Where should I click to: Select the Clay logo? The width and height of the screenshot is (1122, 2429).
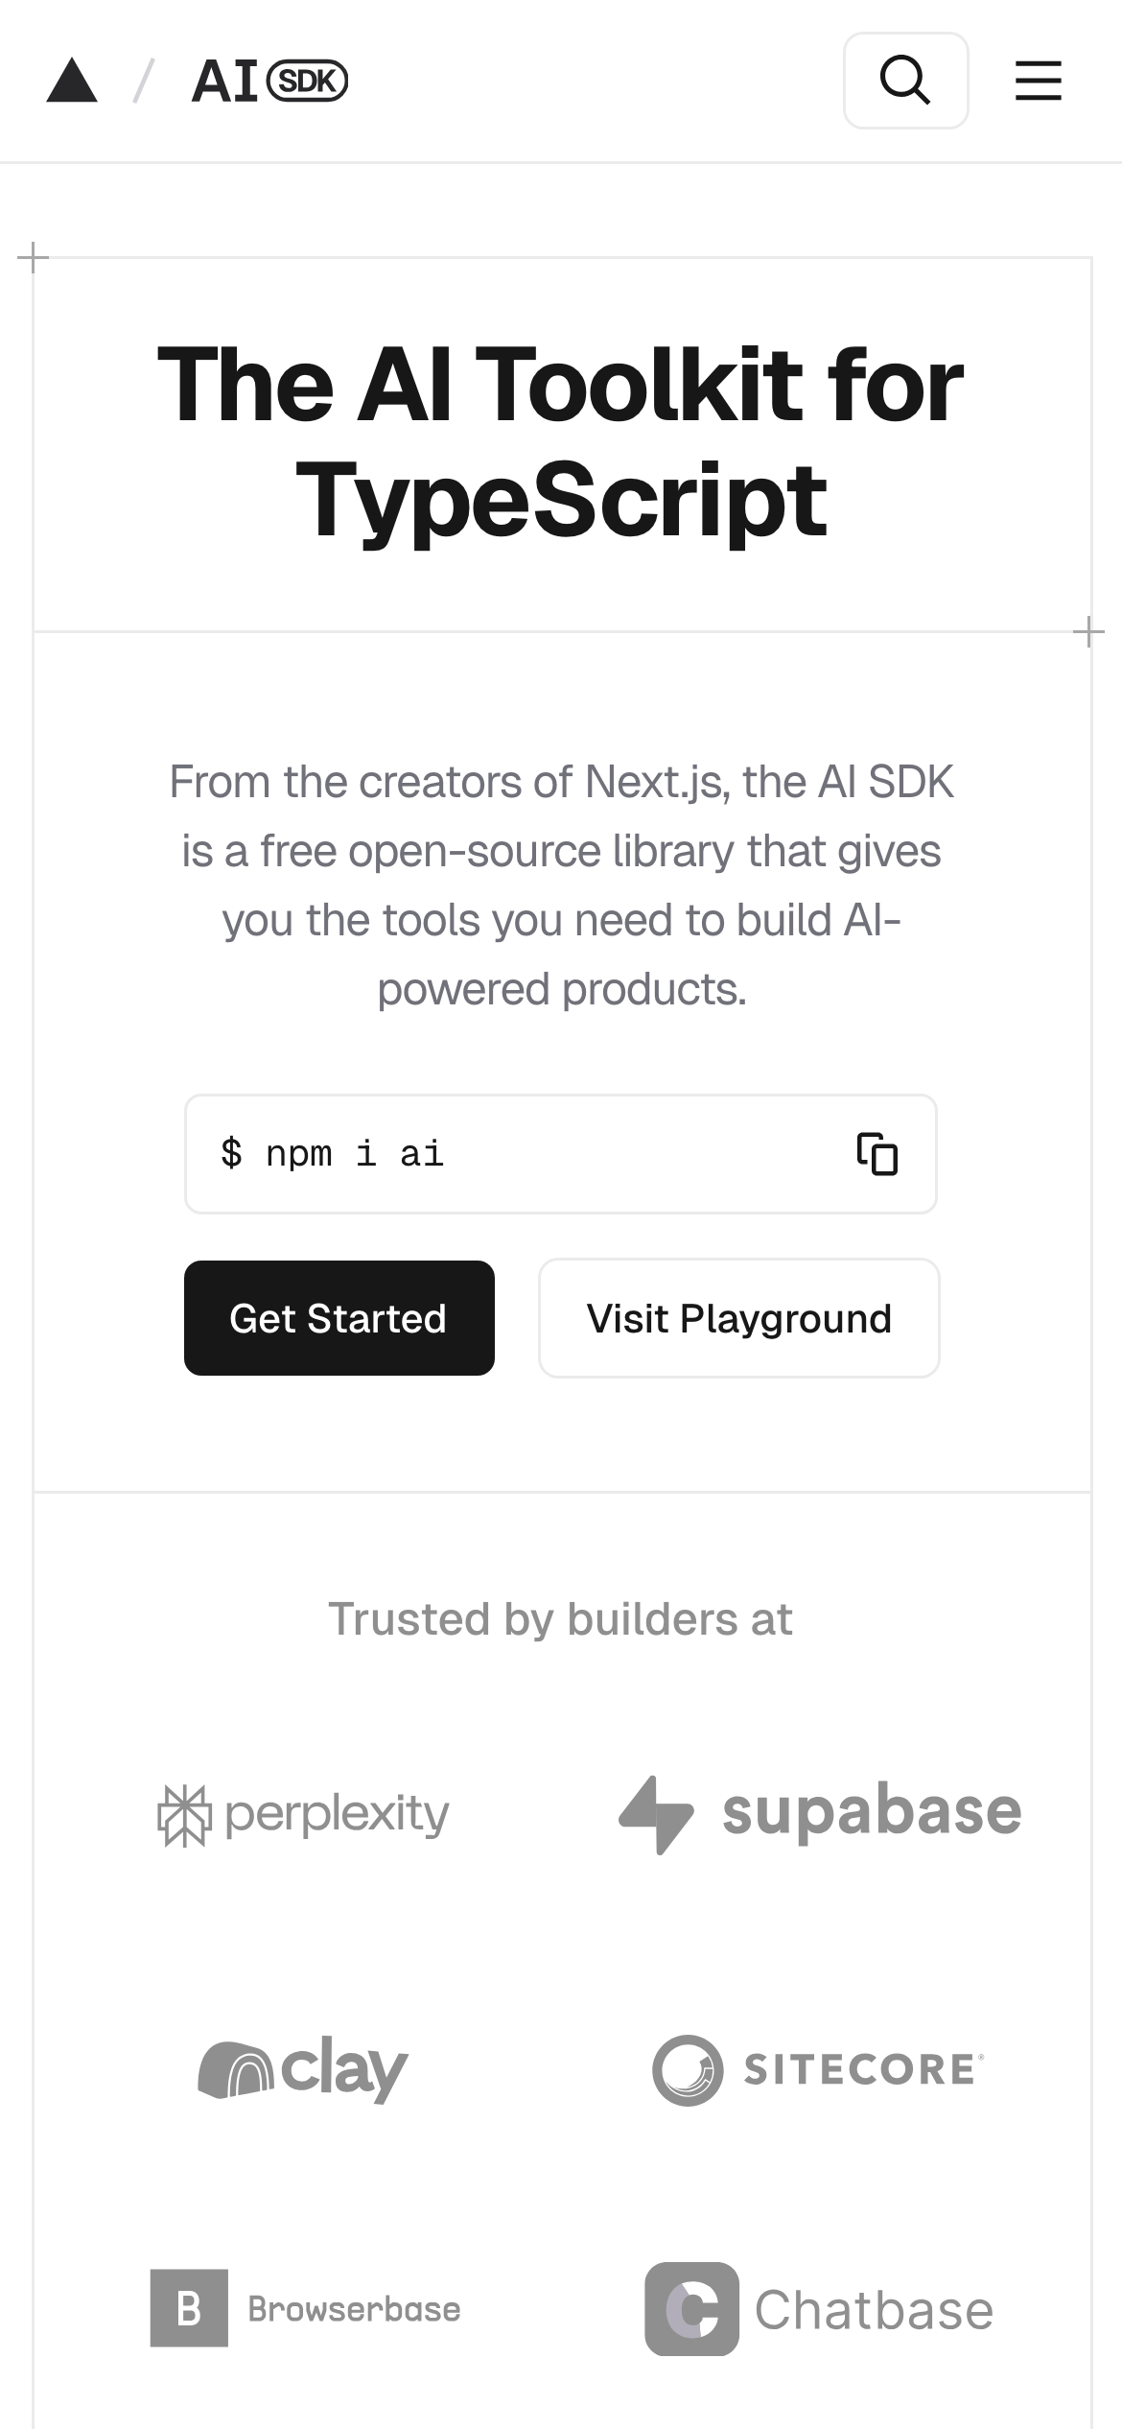click(303, 2069)
